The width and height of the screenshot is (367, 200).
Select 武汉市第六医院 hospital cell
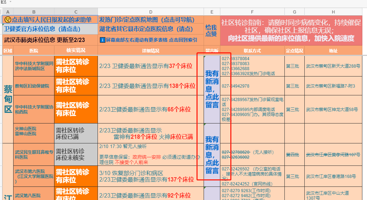click(x=34, y=176)
